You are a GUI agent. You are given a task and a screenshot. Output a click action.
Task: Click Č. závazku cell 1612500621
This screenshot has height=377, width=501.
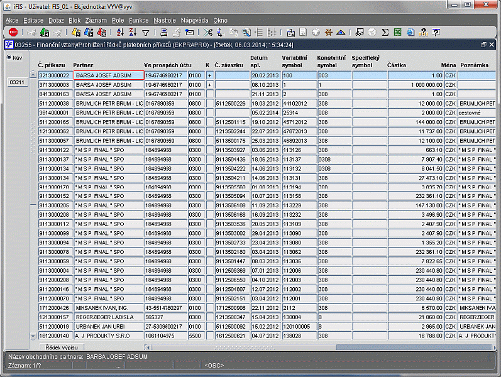click(x=232, y=336)
